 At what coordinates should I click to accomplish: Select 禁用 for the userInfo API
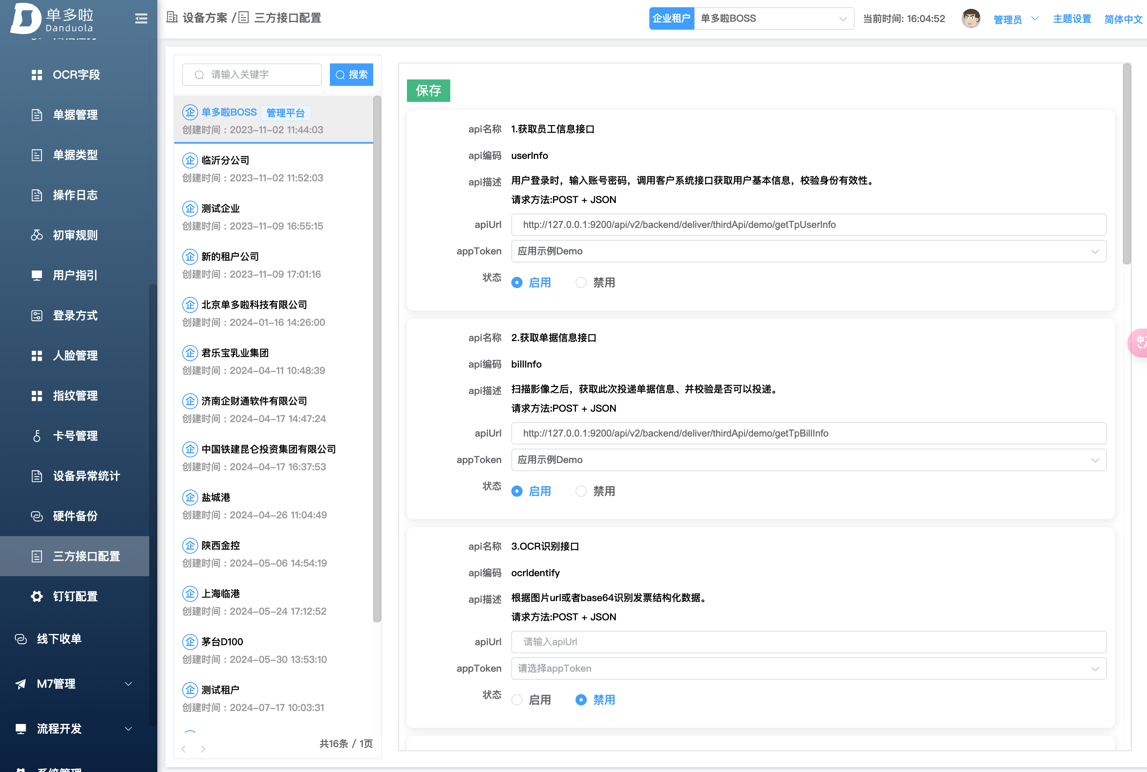581,282
